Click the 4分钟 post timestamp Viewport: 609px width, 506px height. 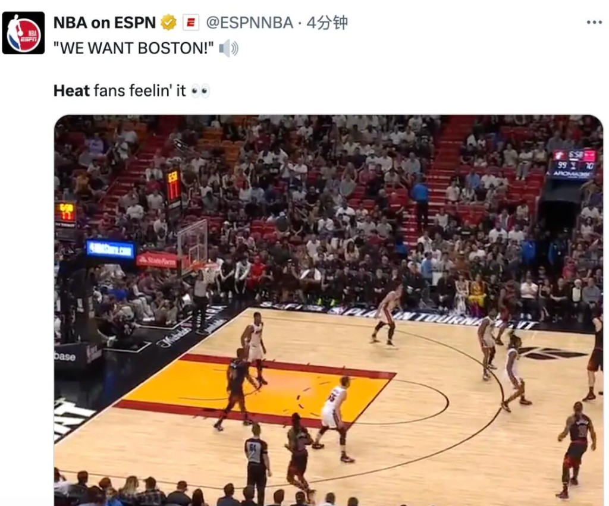327,23
